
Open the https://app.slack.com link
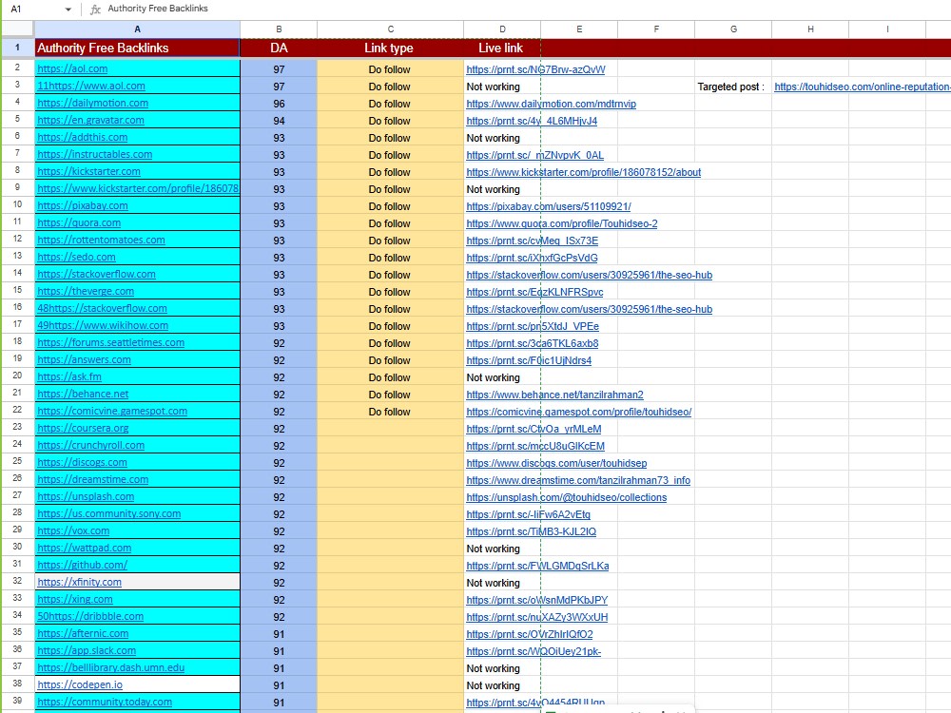pyautogui.click(x=87, y=650)
